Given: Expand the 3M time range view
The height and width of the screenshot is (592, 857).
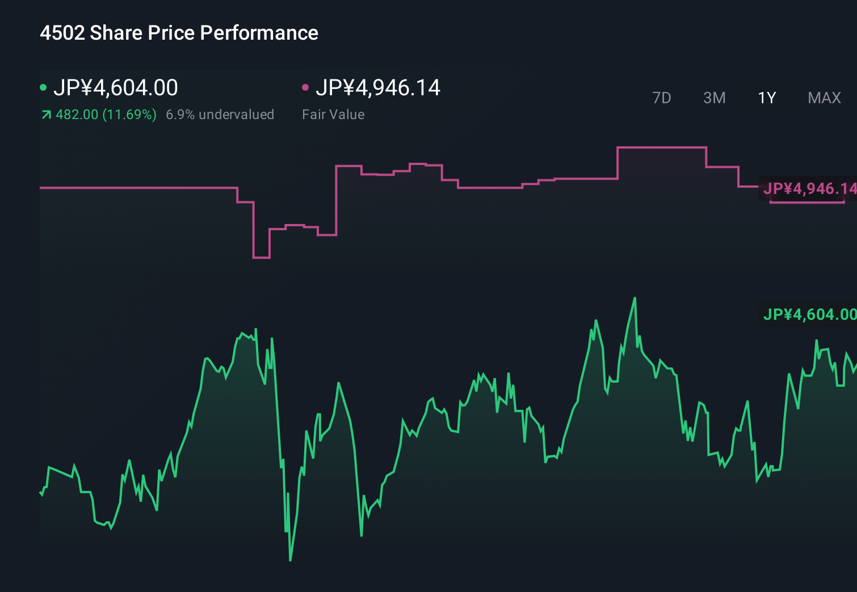Looking at the screenshot, I should [x=714, y=98].
